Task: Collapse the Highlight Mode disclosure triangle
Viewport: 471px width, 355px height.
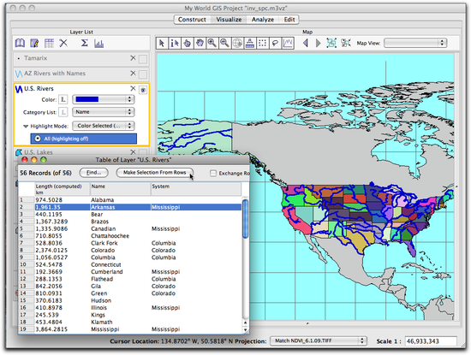Action: point(26,126)
